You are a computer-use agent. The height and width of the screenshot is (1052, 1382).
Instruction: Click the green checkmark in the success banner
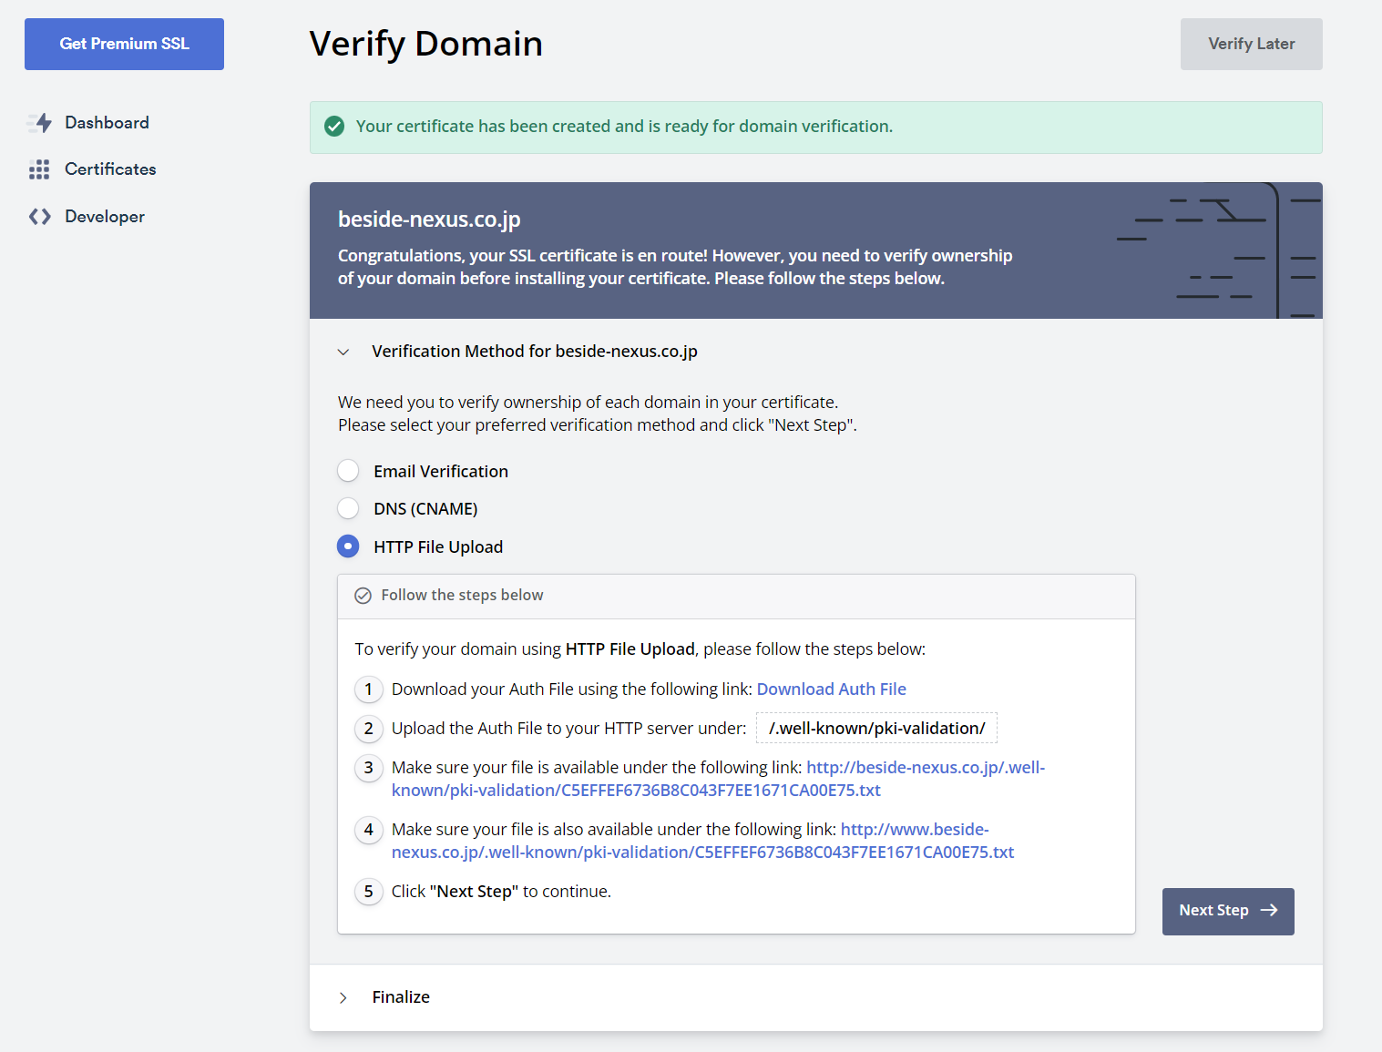click(335, 127)
